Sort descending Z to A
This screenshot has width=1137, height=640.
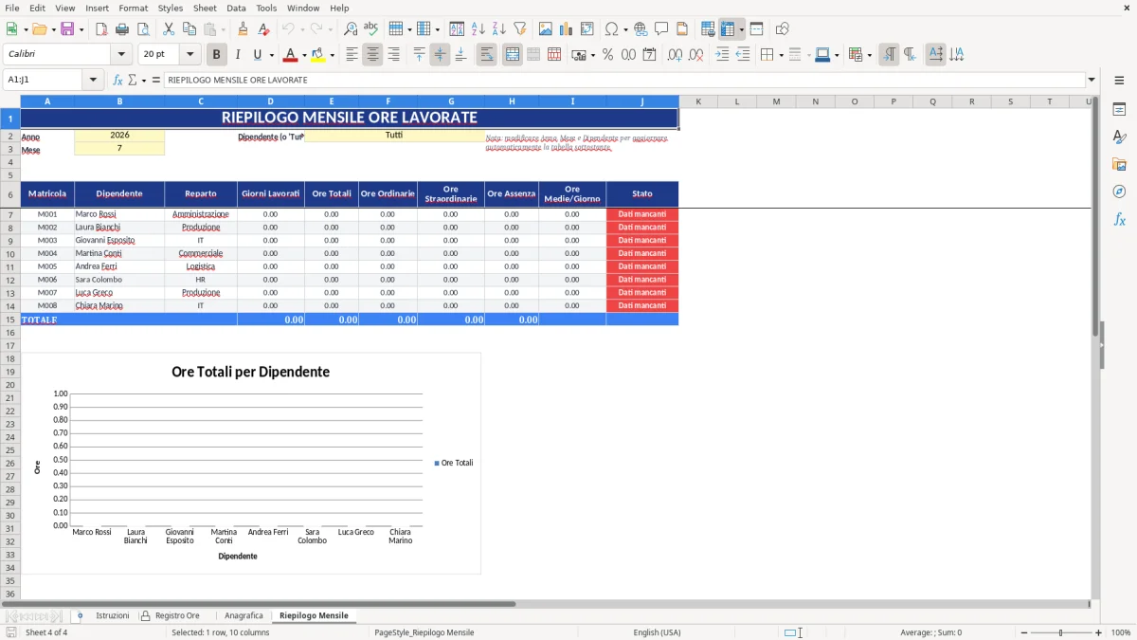pos(499,29)
